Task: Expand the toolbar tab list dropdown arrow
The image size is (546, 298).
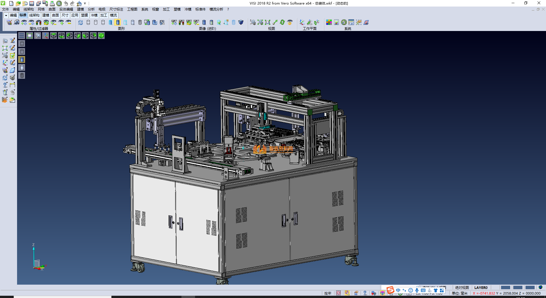Action: (6, 15)
